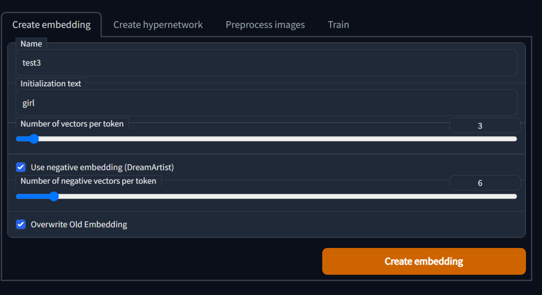Viewport: 542px width, 295px height.
Task: Uncheck the Overwrite Old Embedding checkbox
Action: tap(21, 224)
